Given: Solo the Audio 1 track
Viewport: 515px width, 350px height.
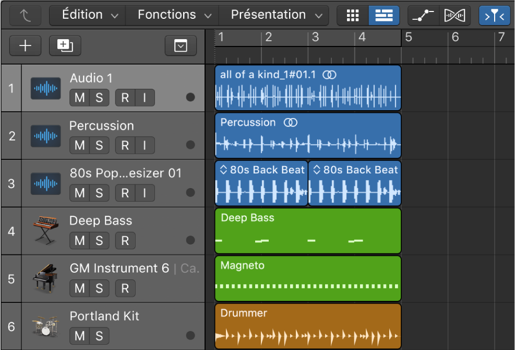Looking at the screenshot, I should [99, 98].
